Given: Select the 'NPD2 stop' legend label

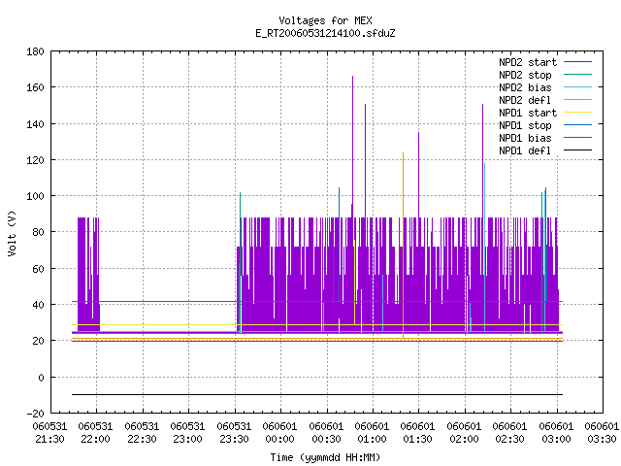Looking at the screenshot, I should pyautogui.click(x=525, y=75).
